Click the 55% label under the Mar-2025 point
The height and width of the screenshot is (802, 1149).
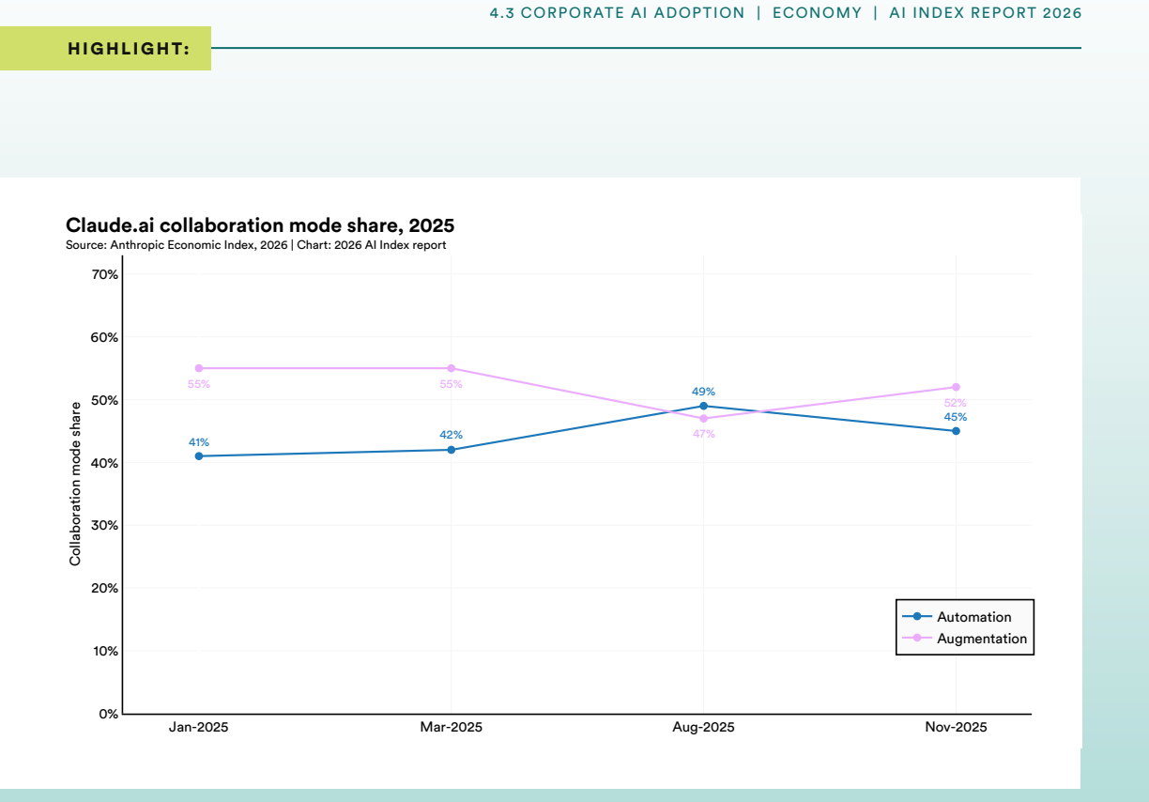pos(452,384)
